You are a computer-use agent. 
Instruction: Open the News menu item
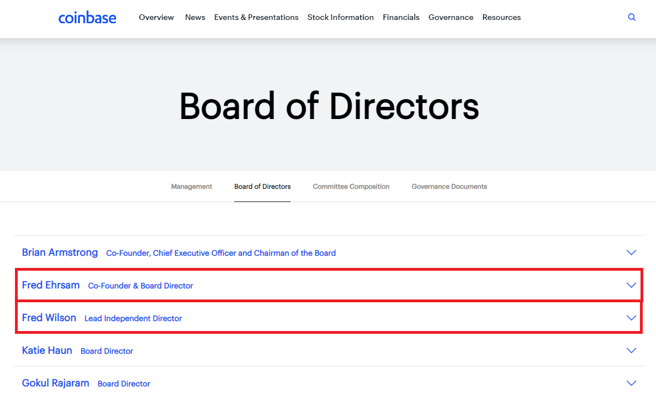pyautogui.click(x=195, y=17)
